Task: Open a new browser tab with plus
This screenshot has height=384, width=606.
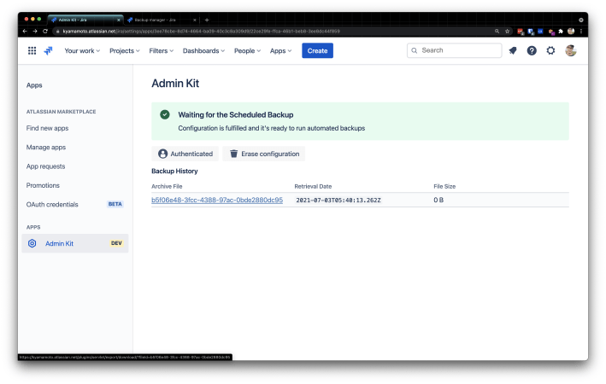Action: pyautogui.click(x=207, y=20)
